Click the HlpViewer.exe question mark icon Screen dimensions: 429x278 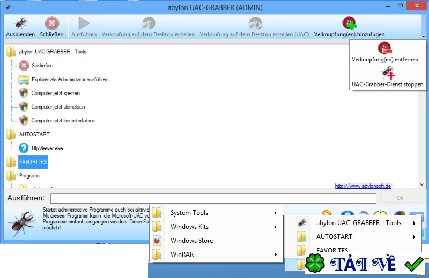(24, 148)
